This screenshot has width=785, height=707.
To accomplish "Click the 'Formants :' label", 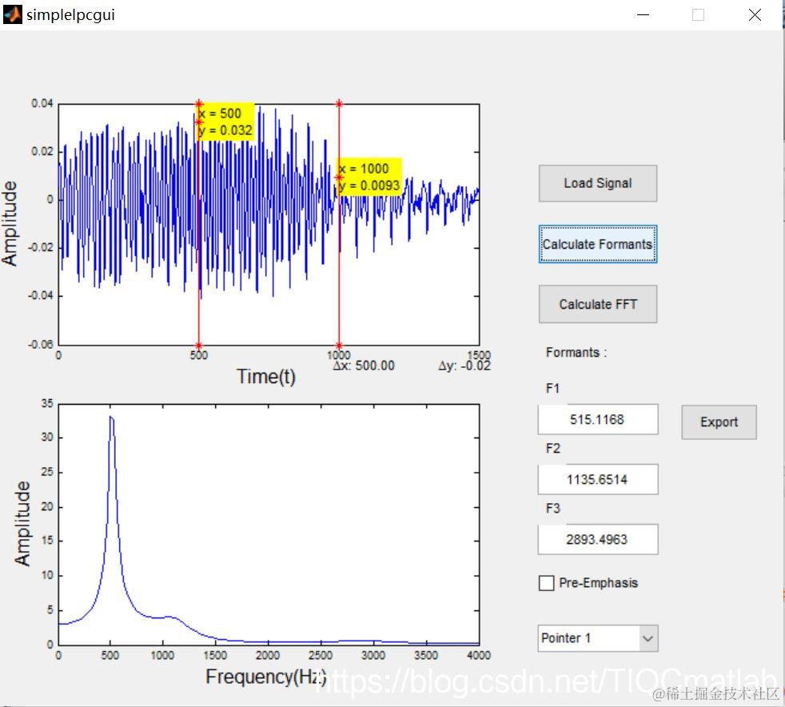I will pos(576,353).
